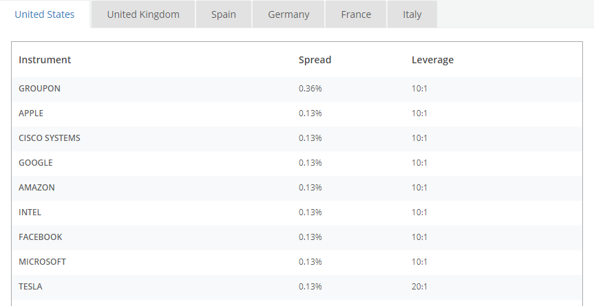Open the Italy tab

pos(412,14)
